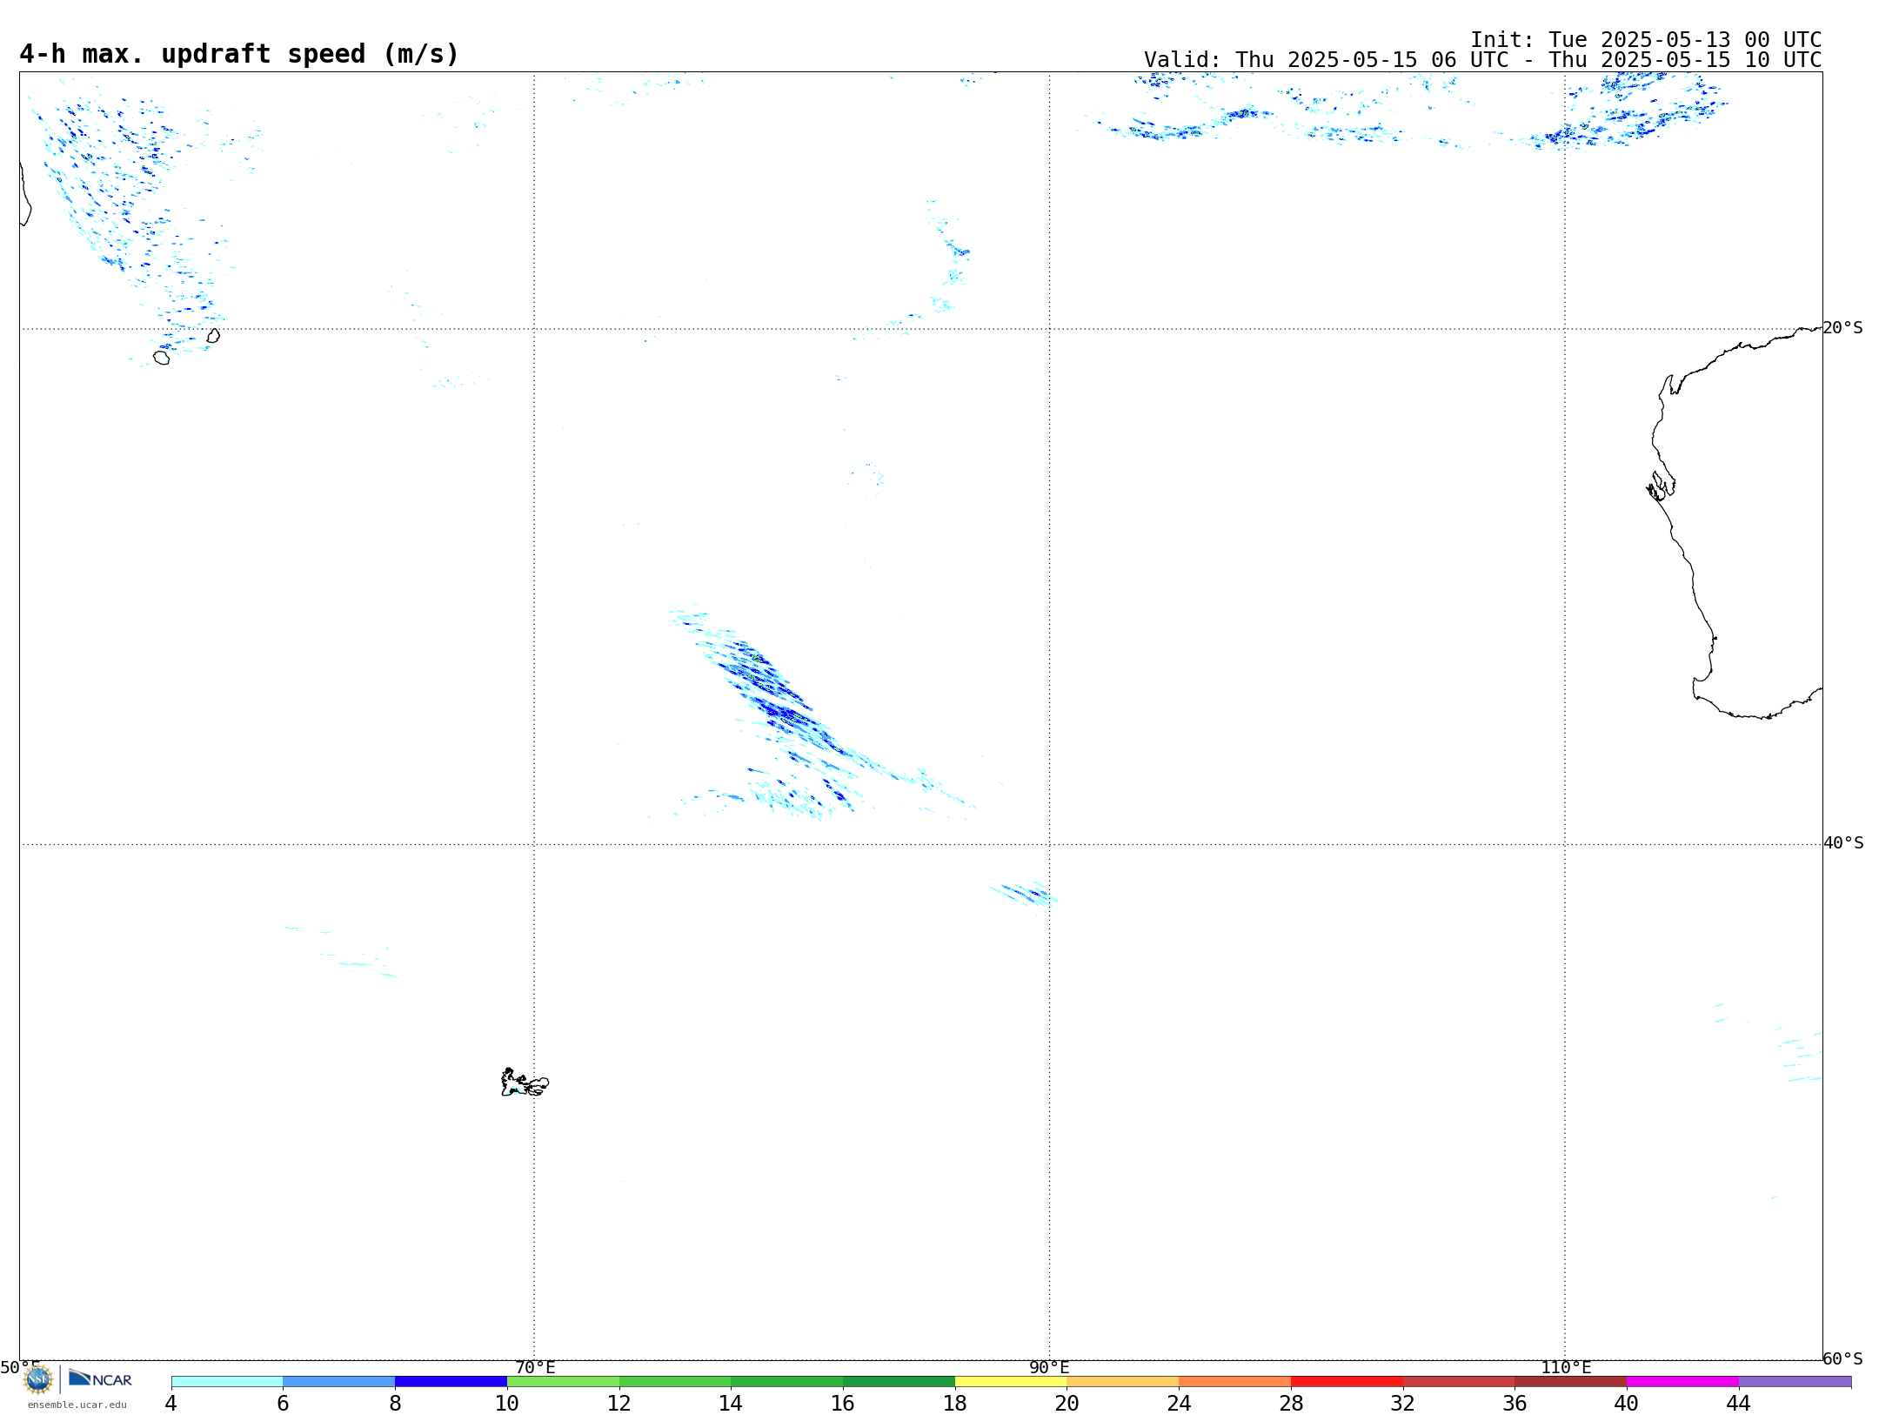Image resolution: width=1879 pixels, height=1415 pixels.
Task: Click the orange 24-28 color swatch
Action: [x=1235, y=1382]
